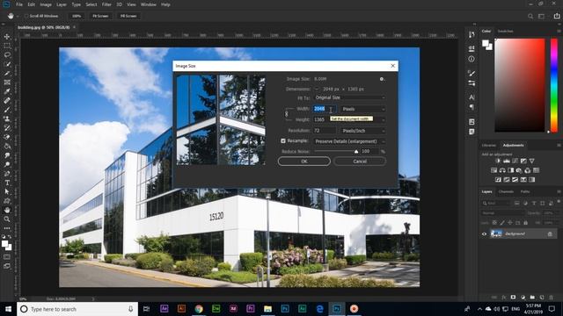563x316 pixels.
Task: Select the Hand tool in toolbar
Action: (7, 210)
